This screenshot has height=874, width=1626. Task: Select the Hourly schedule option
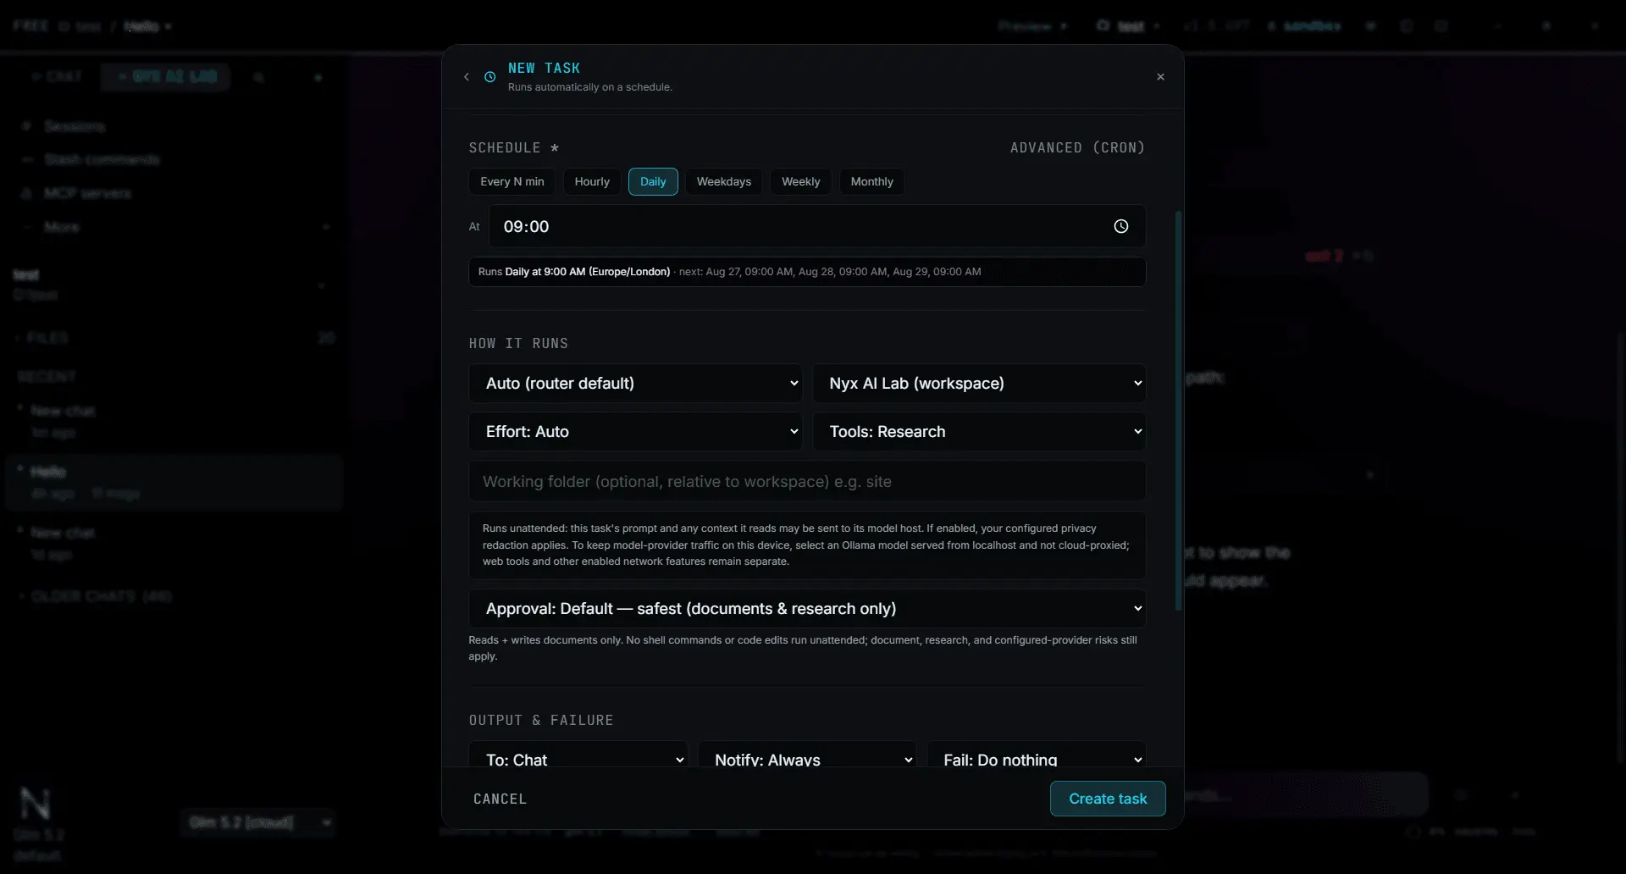pyautogui.click(x=592, y=181)
